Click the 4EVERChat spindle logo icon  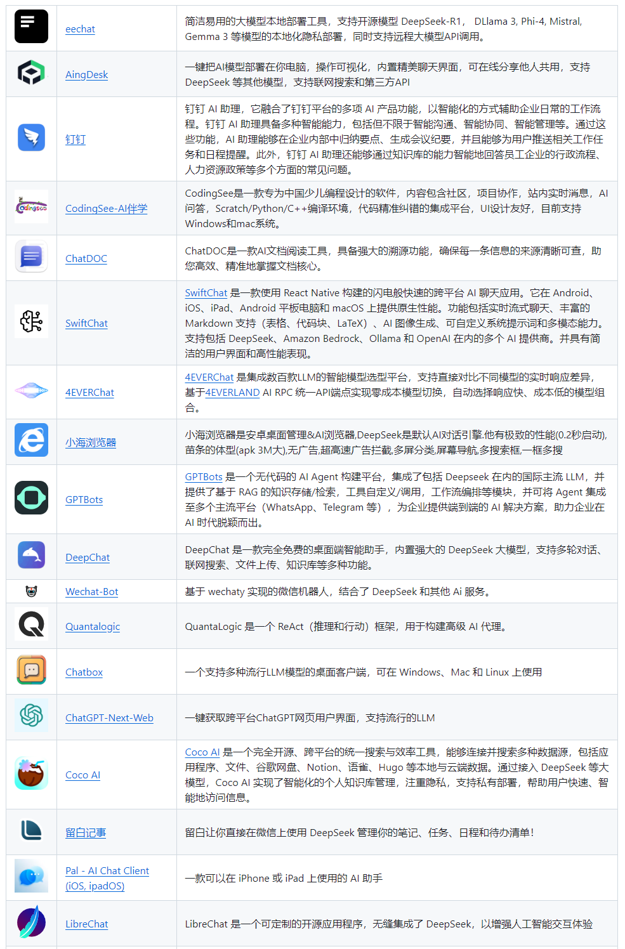coord(31,390)
